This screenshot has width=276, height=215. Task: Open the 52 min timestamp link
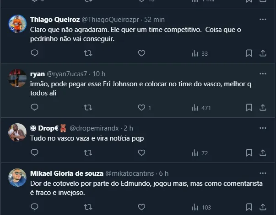pyautogui.click(x=154, y=20)
